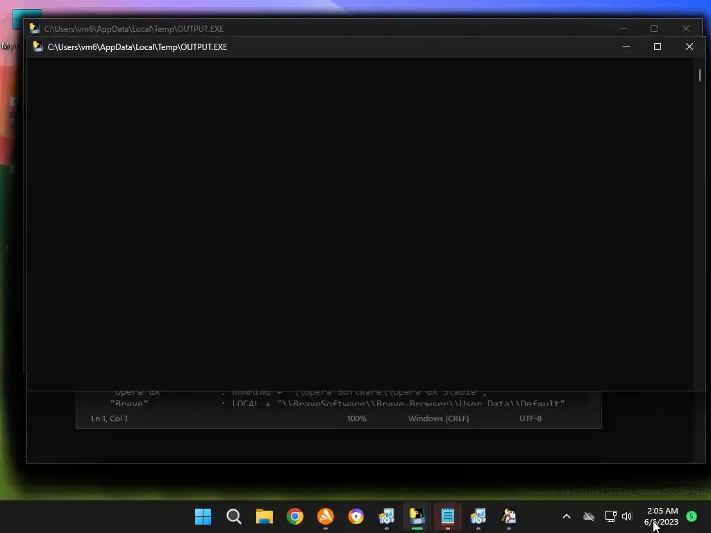Open taskbar Search
Screen dimensions: 711x533
pyautogui.click(x=233, y=516)
